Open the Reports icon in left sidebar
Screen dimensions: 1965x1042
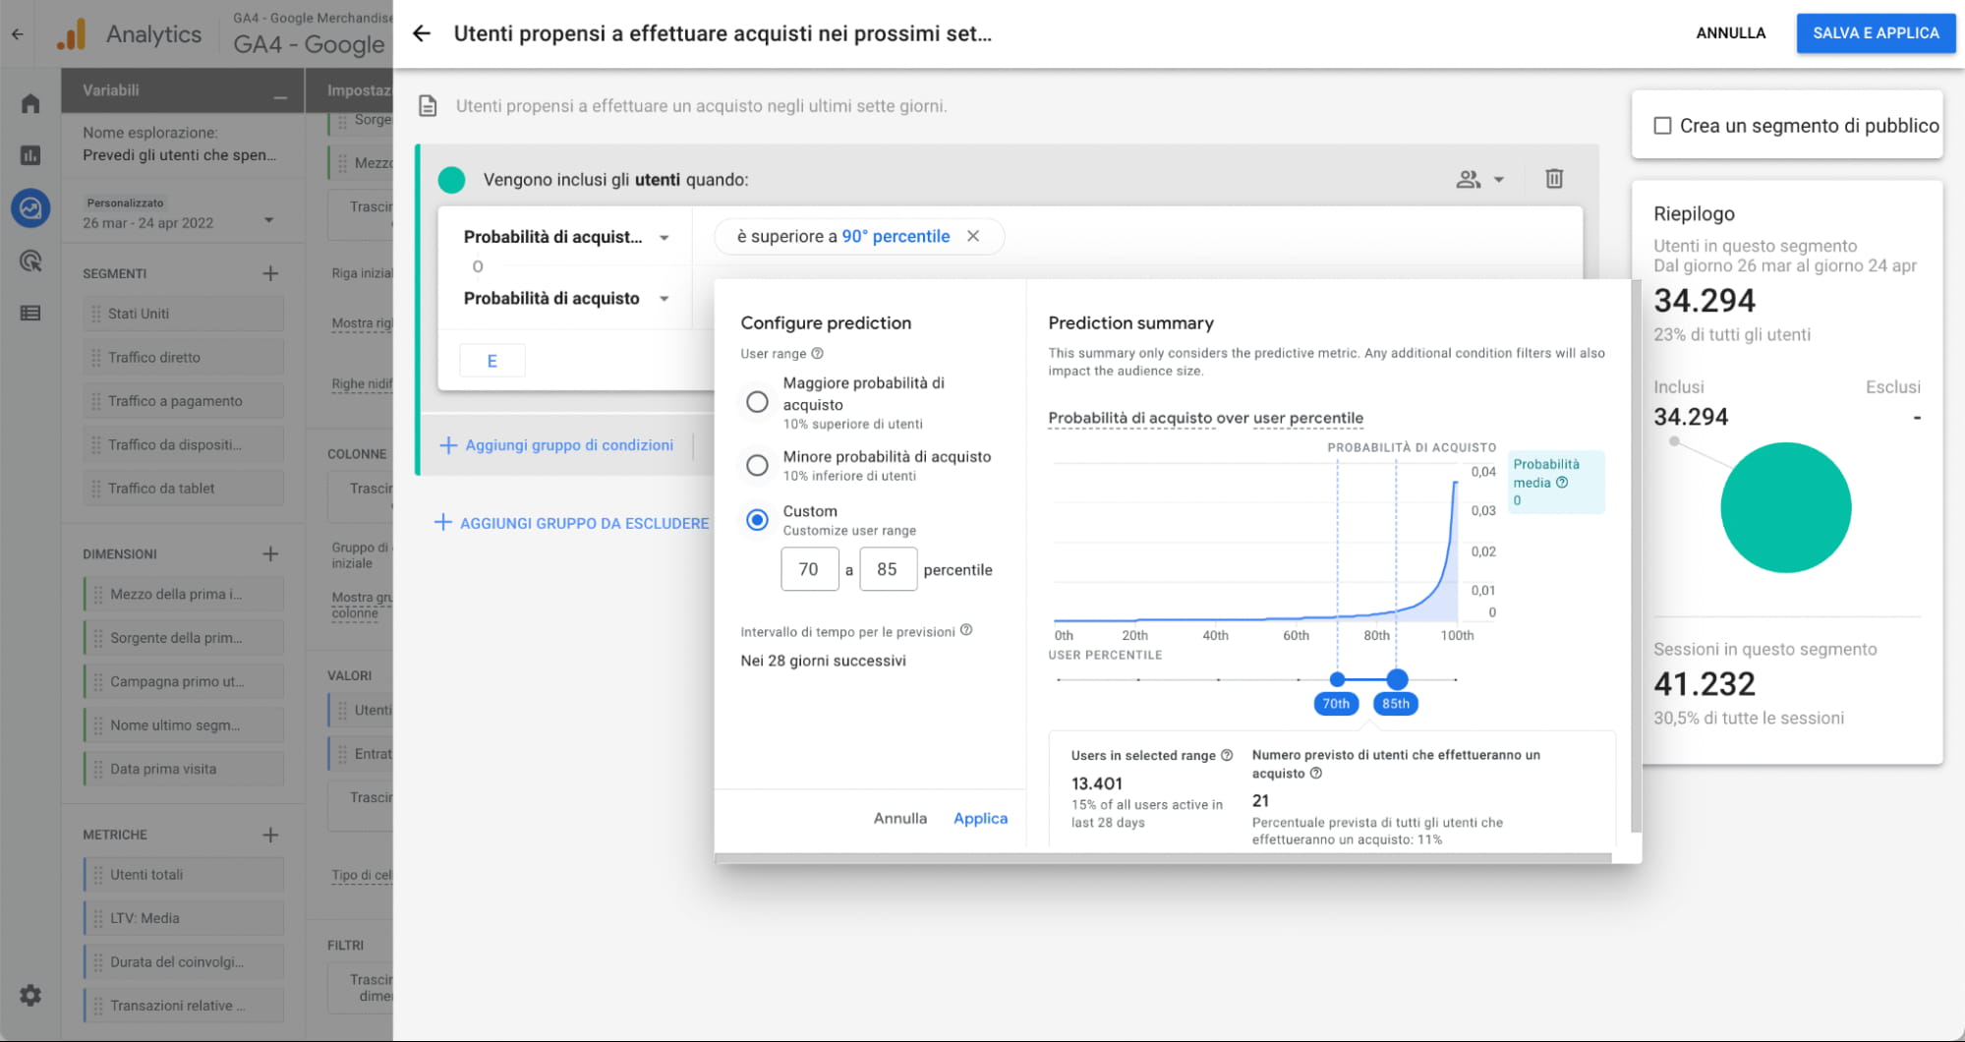tap(30, 155)
